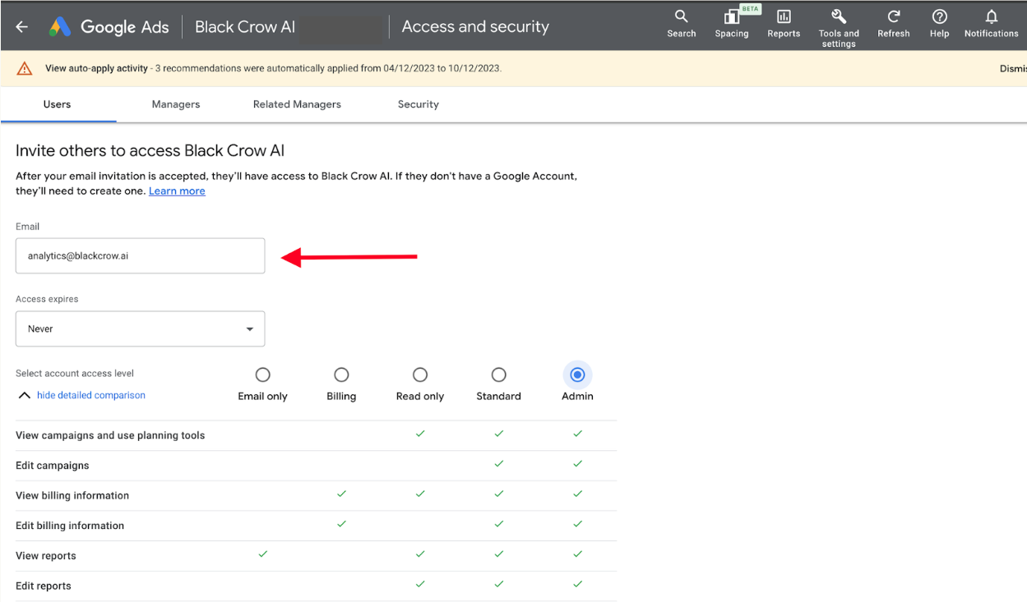Click the Black Crow AI account name
The width and height of the screenshot is (1027, 602).
pyautogui.click(x=245, y=26)
